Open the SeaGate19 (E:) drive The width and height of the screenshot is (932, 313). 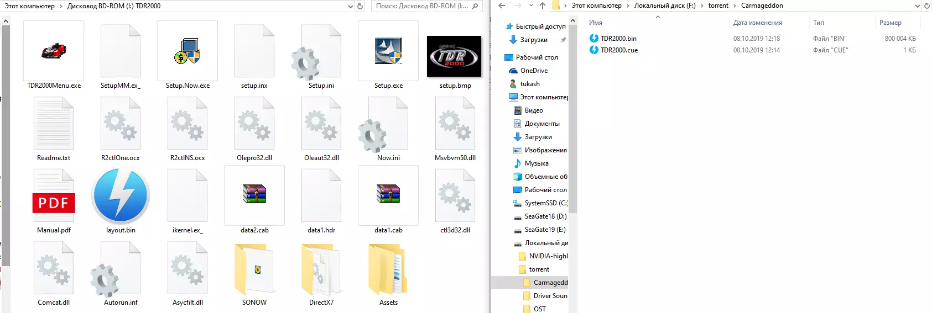(x=545, y=230)
